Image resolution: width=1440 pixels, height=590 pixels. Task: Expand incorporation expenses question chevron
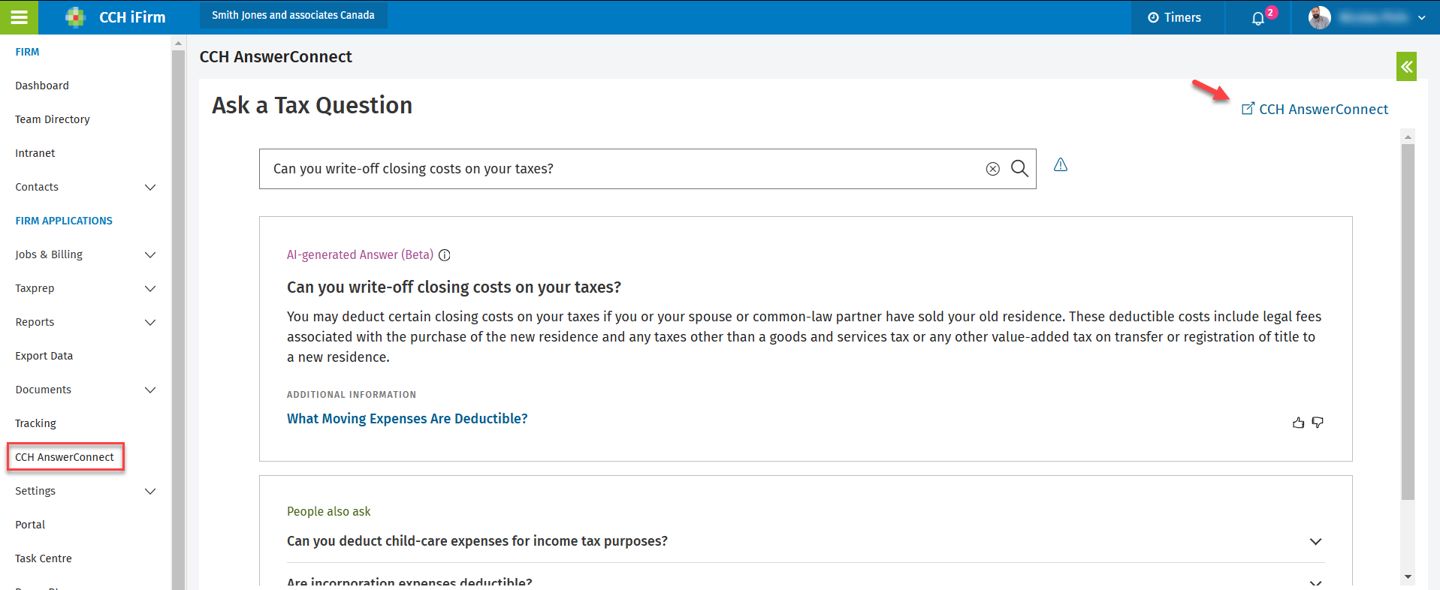tap(1315, 582)
